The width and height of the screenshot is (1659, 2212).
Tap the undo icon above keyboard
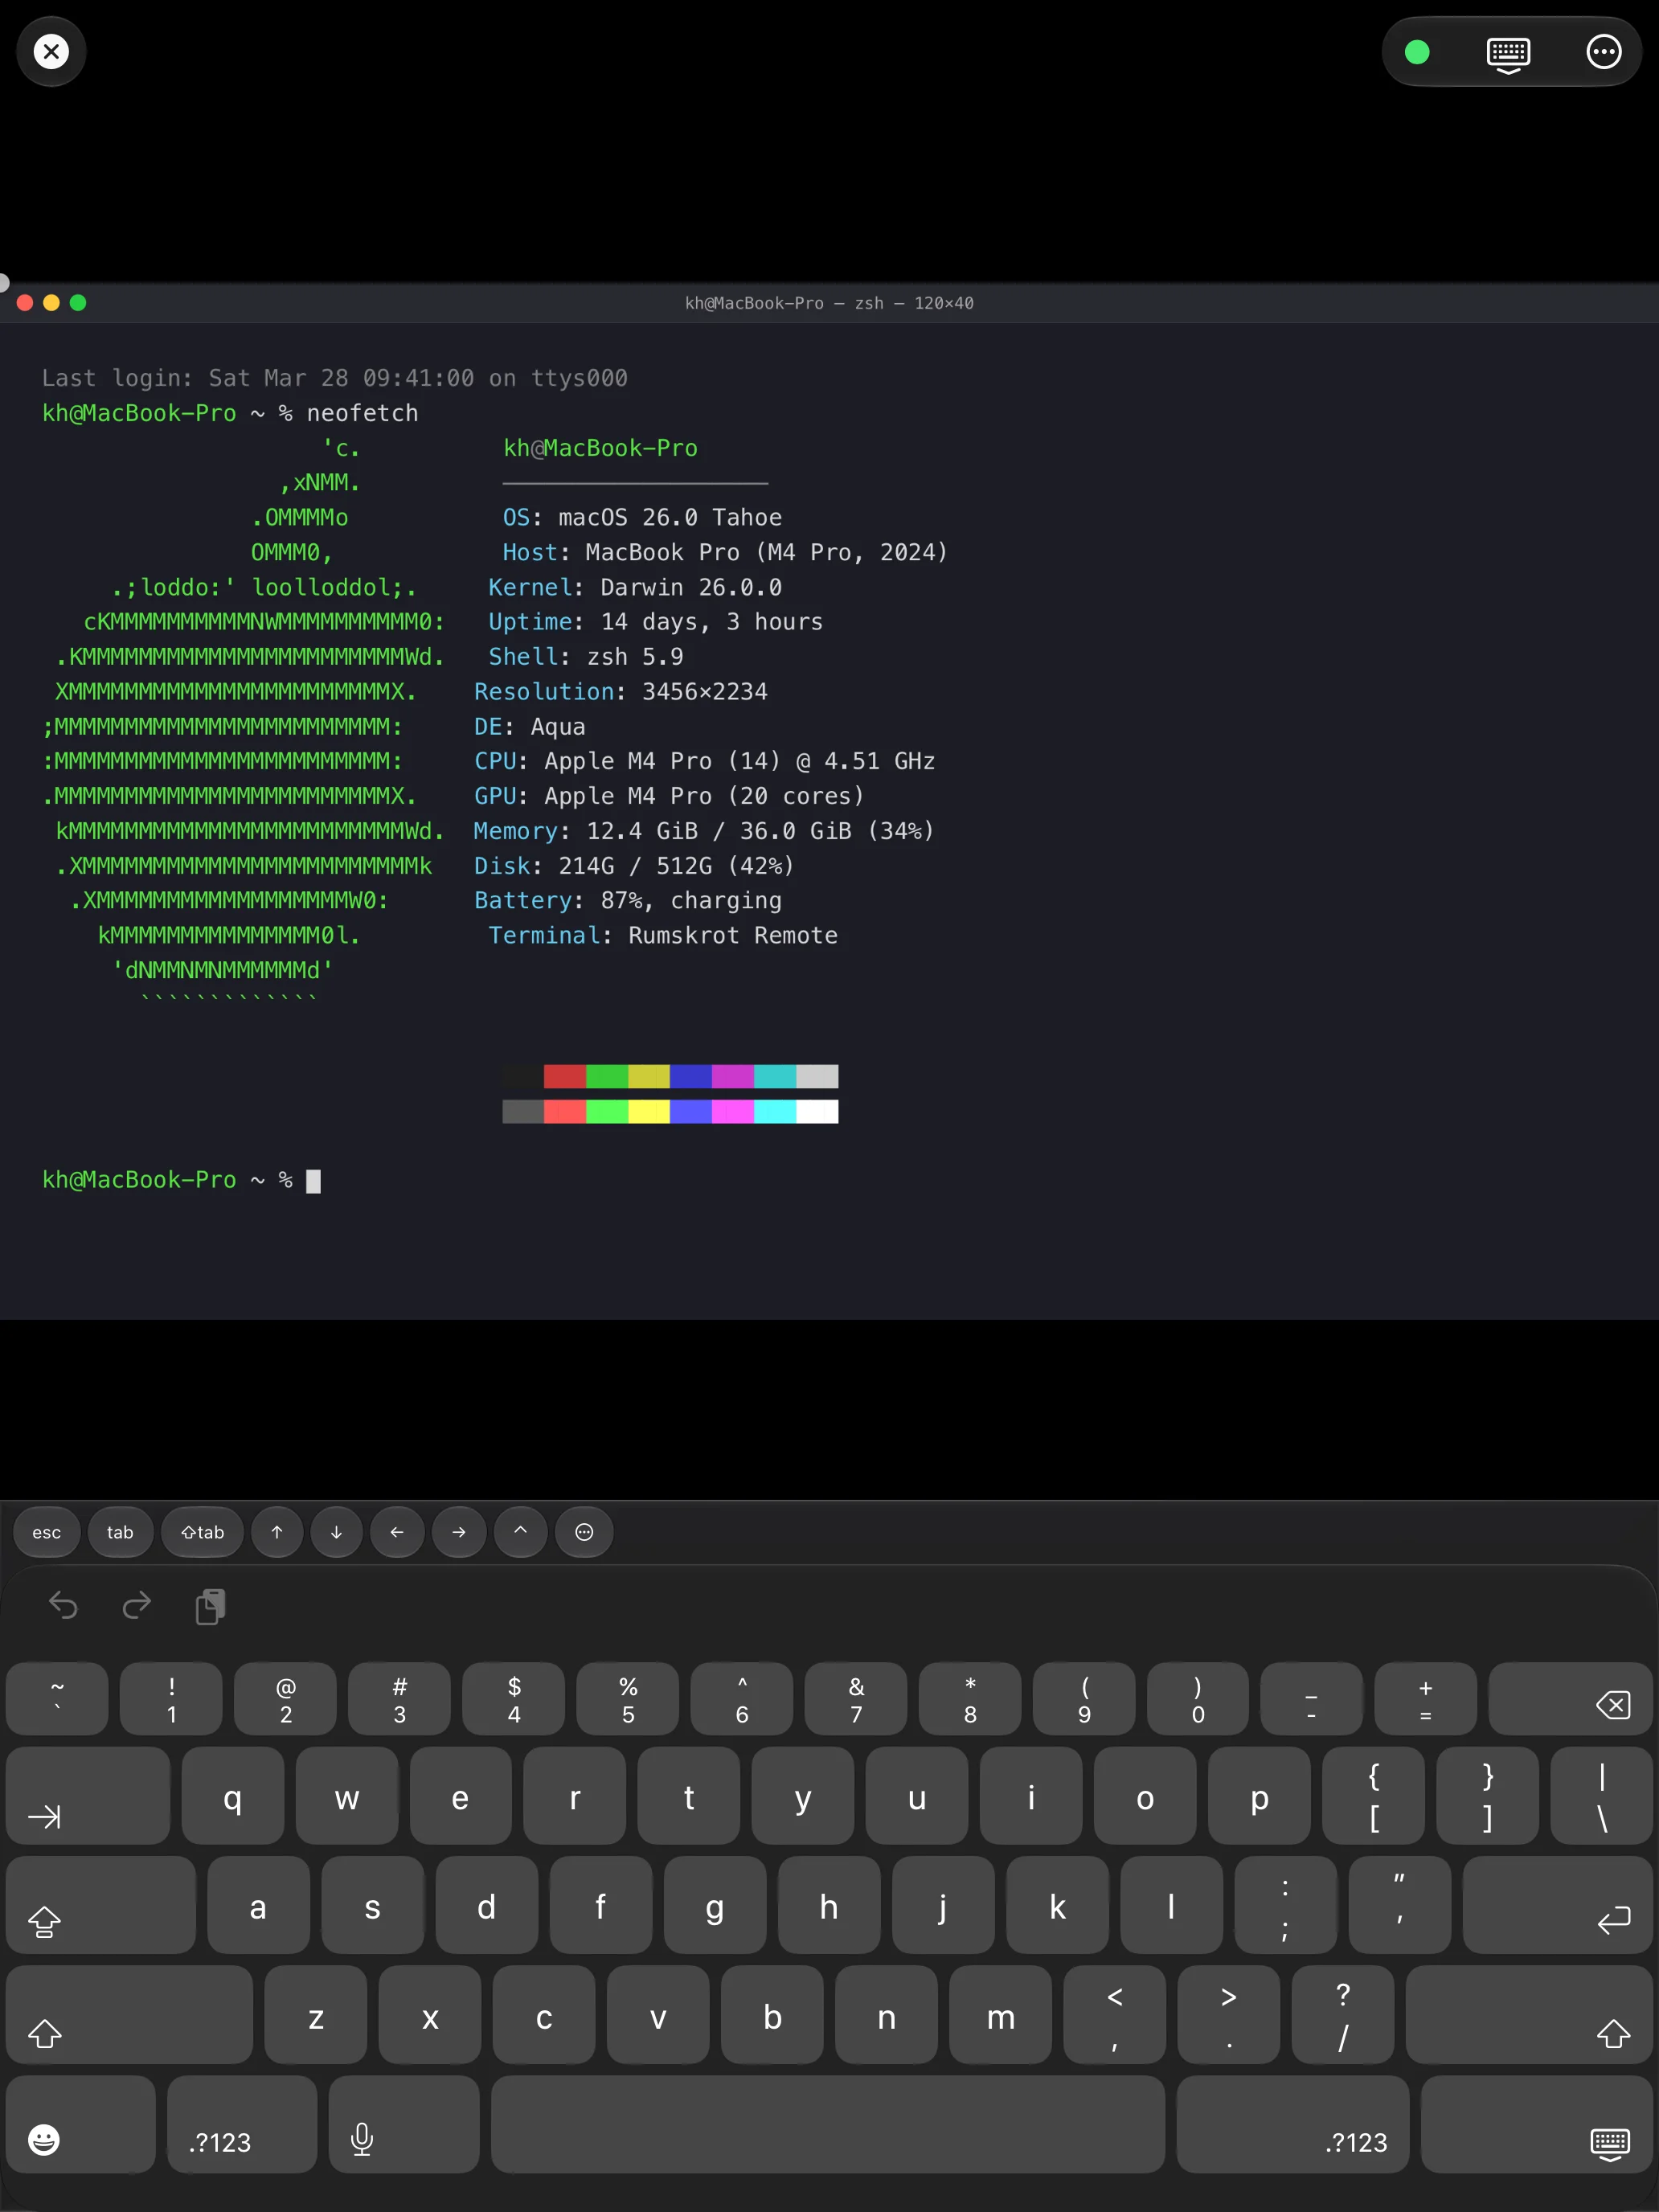pyautogui.click(x=63, y=1606)
